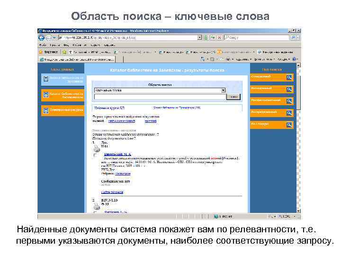Click the page scrollbar up arrow
This screenshot has width=341, height=256.
coord(298,65)
